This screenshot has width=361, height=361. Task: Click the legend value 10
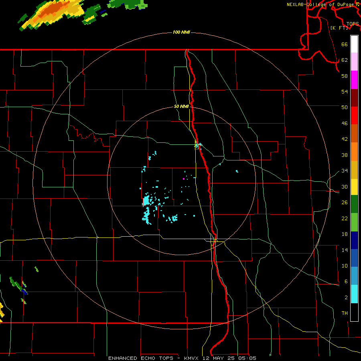click(345, 266)
